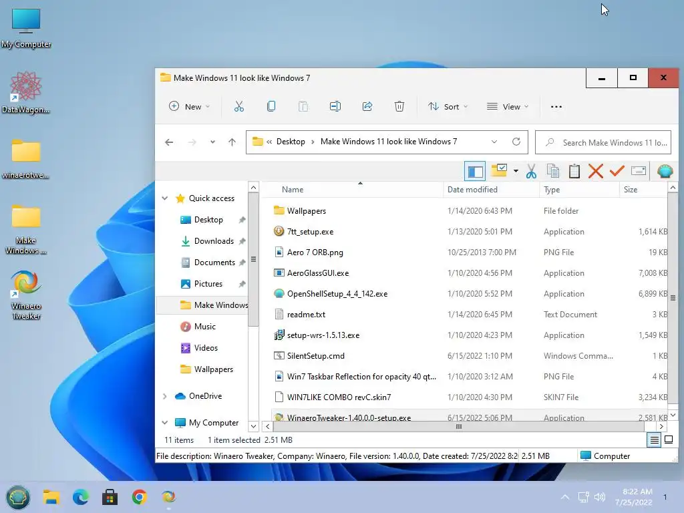Select Videos in the navigation pane
Image resolution: width=684 pixels, height=513 pixels.
click(x=206, y=348)
